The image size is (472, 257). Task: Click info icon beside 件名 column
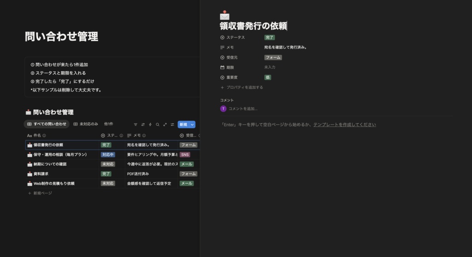44,136
